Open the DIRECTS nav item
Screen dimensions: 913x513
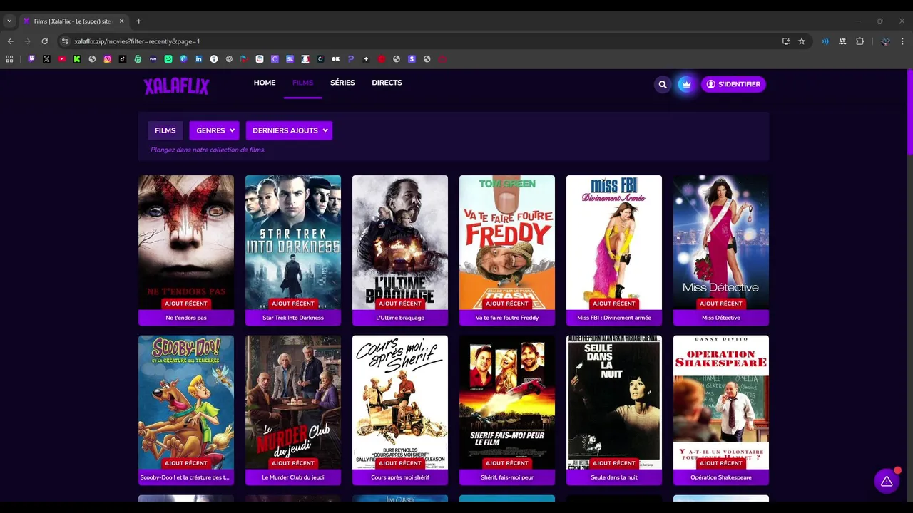387,83
